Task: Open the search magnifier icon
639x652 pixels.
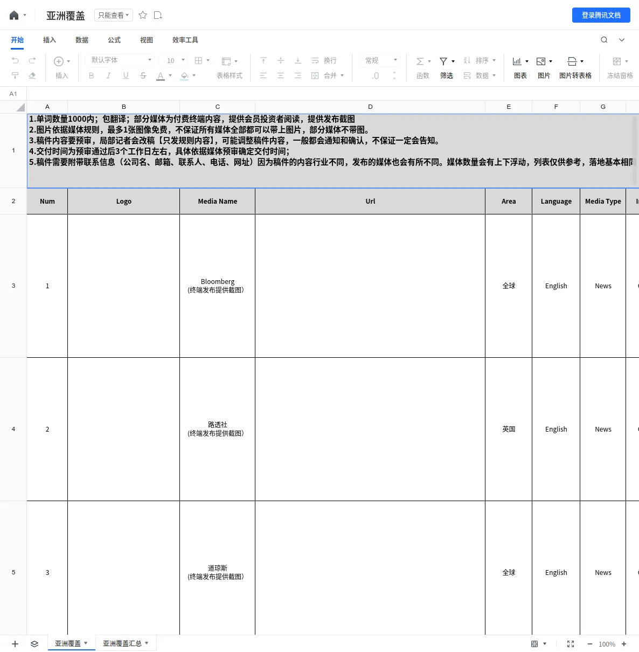Action: (x=604, y=40)
